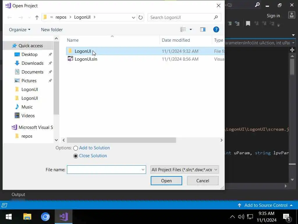Toggle the preview pane icon

(x=203, y=29)
